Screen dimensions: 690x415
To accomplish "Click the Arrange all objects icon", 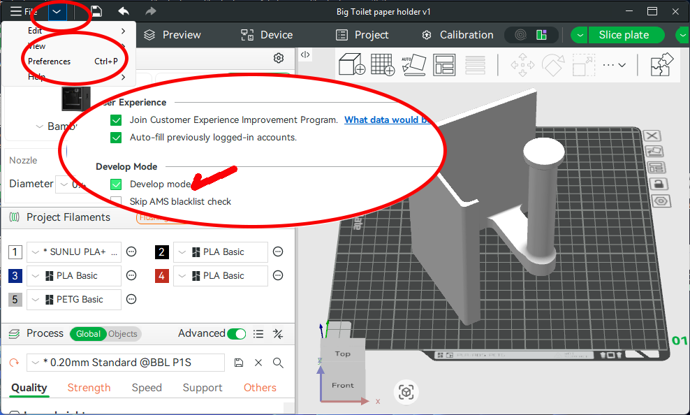I will 444,66.
